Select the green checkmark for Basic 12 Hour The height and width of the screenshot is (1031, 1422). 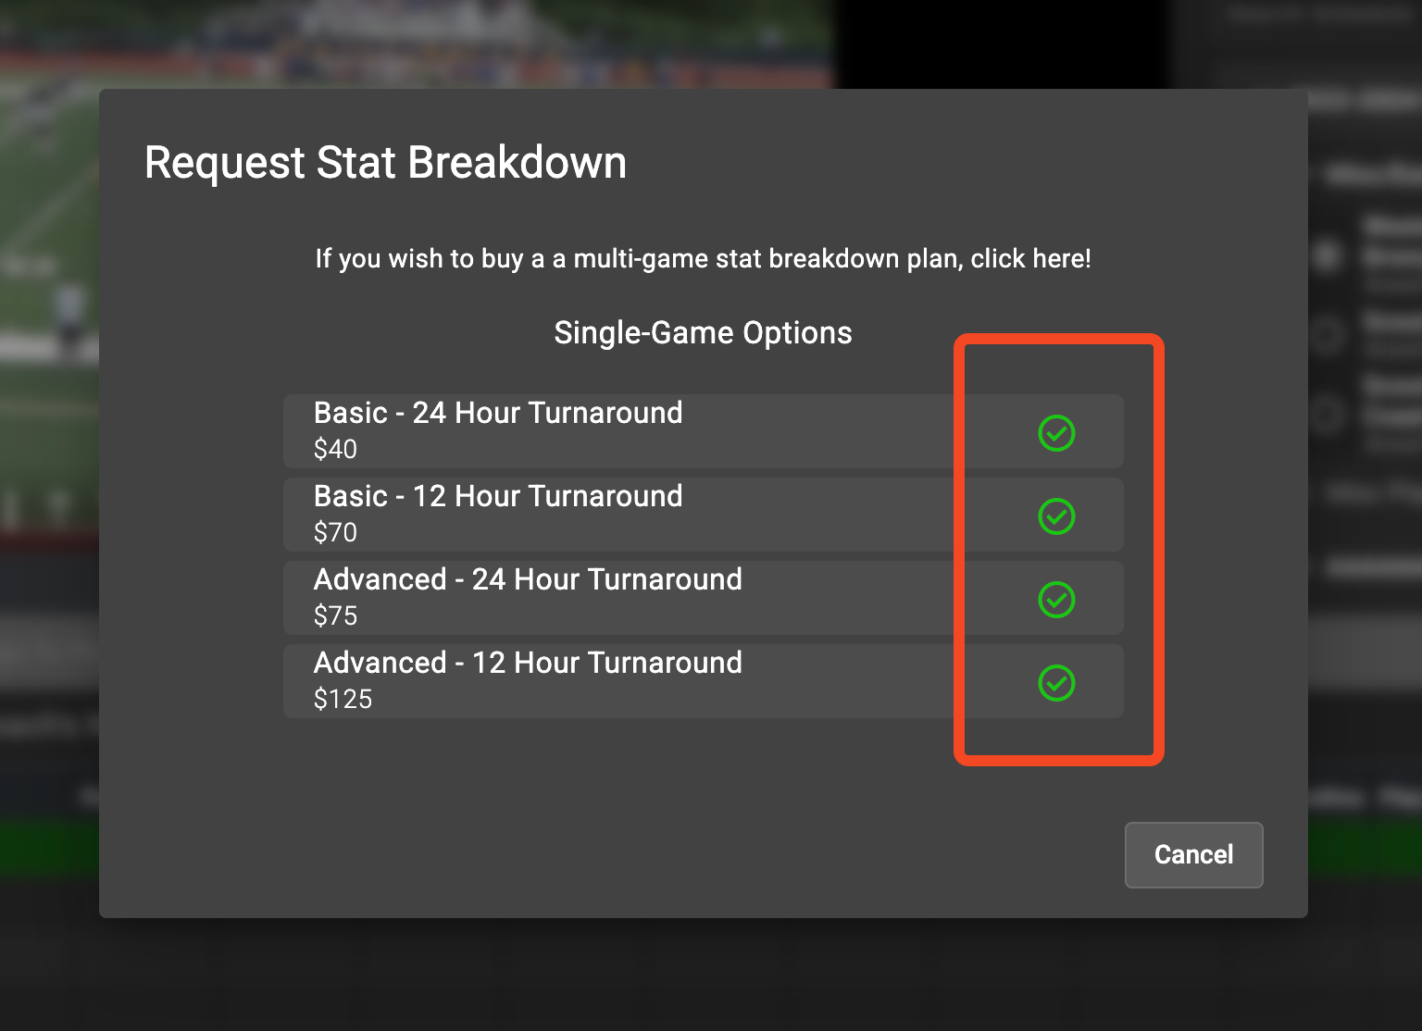coord(1056,515)
